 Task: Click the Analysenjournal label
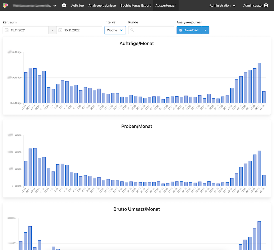189,22
